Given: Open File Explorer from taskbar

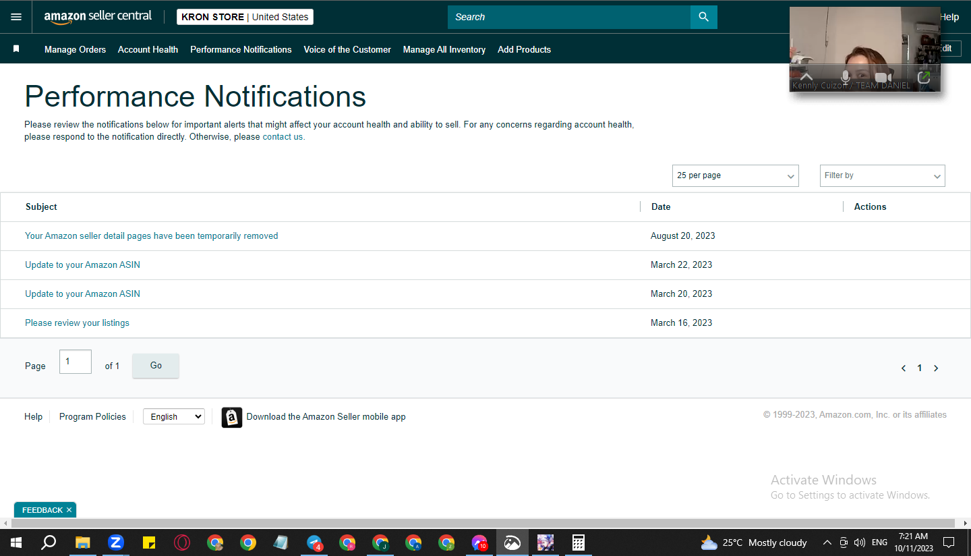Looking at the screenshot, I should coord(82,543).
